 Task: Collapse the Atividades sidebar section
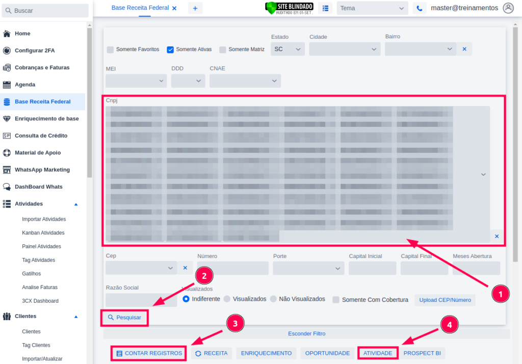tap(76, 204)
